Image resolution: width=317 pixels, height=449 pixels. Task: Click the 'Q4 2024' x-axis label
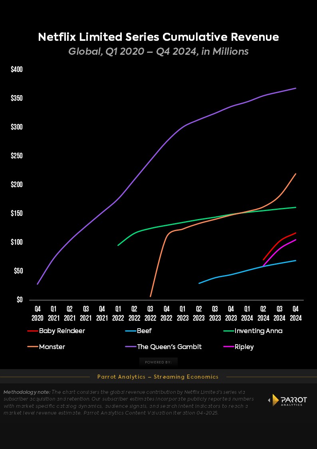point(295,313)
